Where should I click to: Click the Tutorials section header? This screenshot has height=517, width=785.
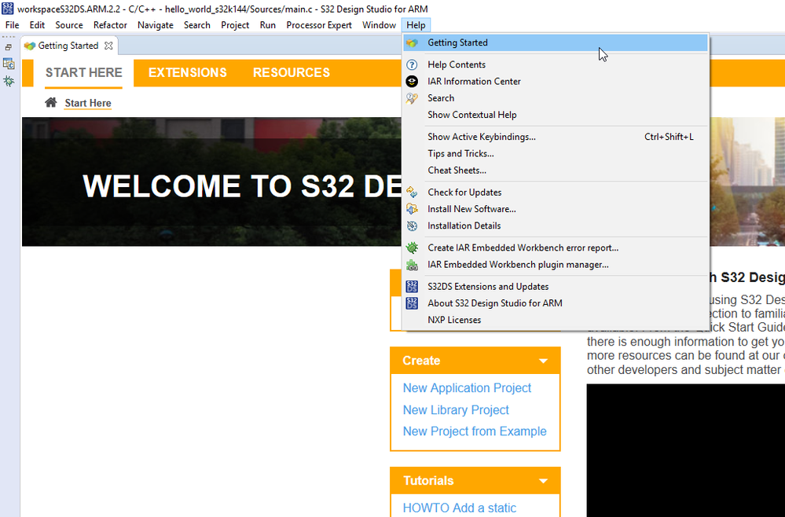pyautogui.click(x=475, y=481)
